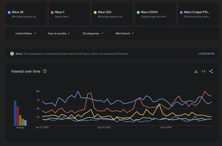
Task: Open the Nikon Coolpix P10... card
Action: pos(198,14)
